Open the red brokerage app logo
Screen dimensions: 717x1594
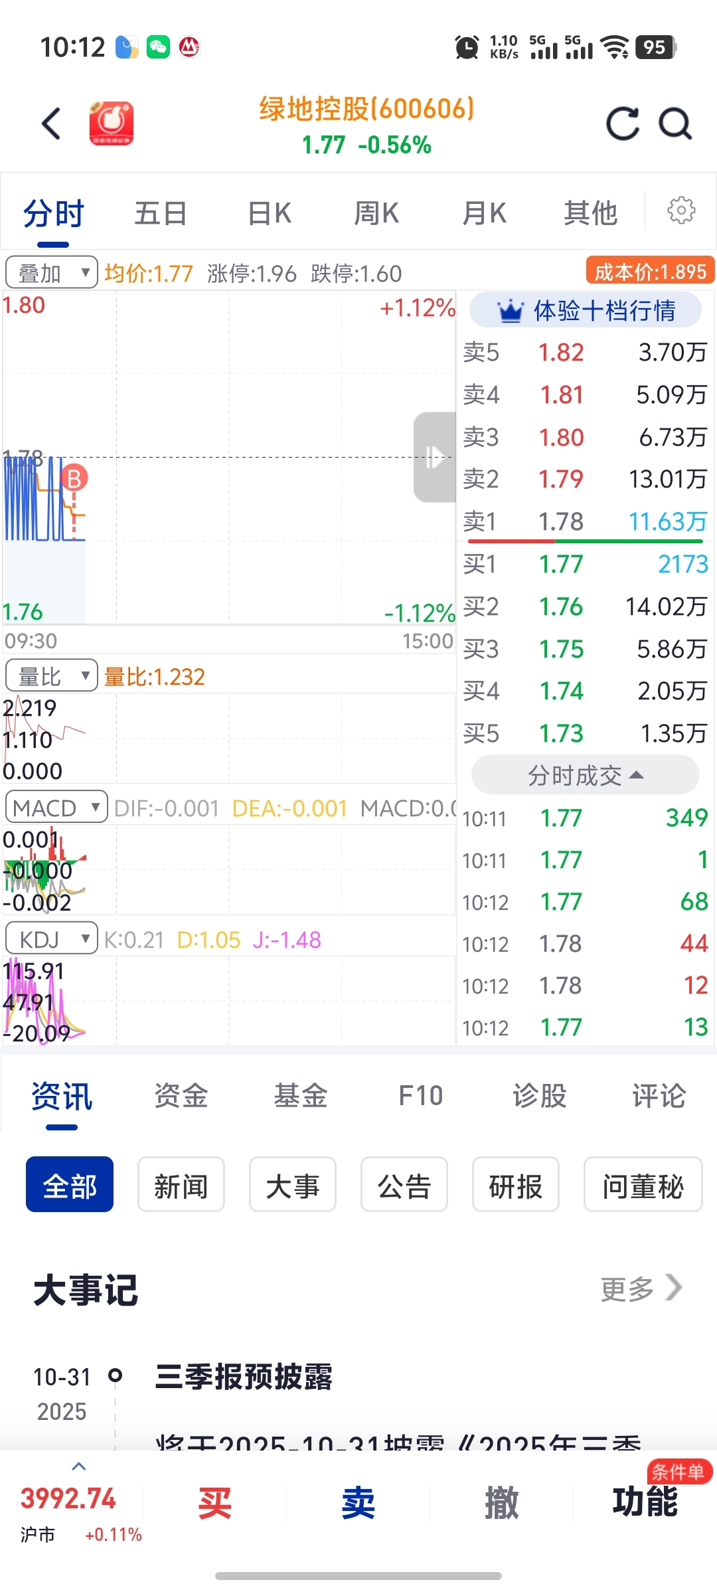click(112, 124)
